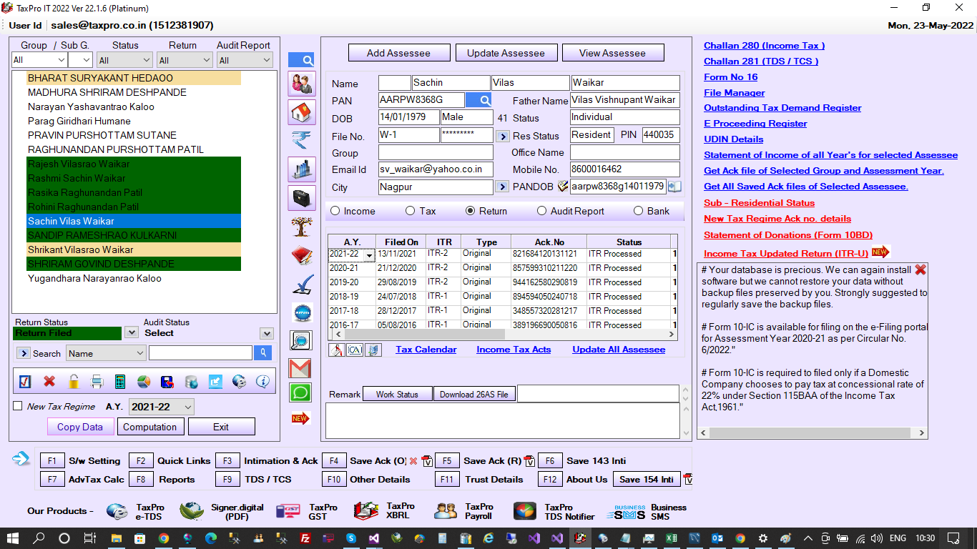Enable the New Tax Regime checkbox
The width and height of the screenshot is (977, 549).
coord(18,406)
